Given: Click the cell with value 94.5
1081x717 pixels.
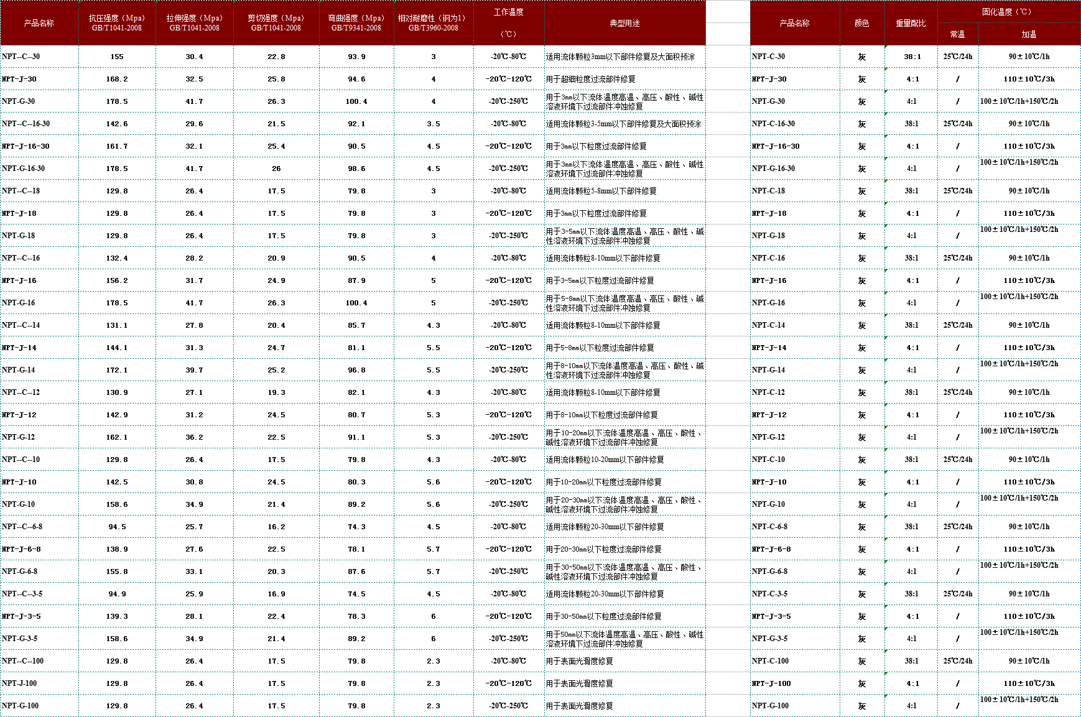Looking at the screenshot, I should tap(117, 527).
